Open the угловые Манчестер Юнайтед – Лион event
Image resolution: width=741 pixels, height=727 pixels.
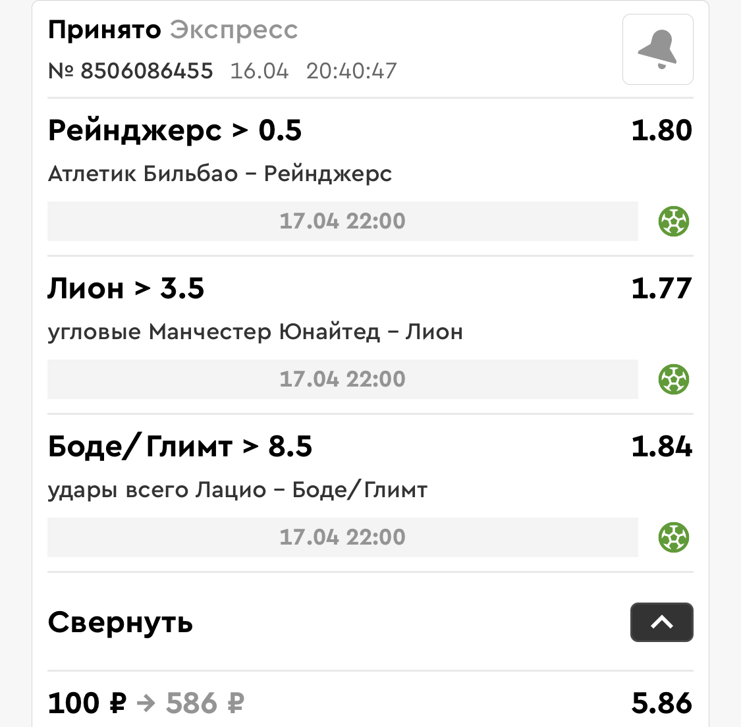coord(255,332)
